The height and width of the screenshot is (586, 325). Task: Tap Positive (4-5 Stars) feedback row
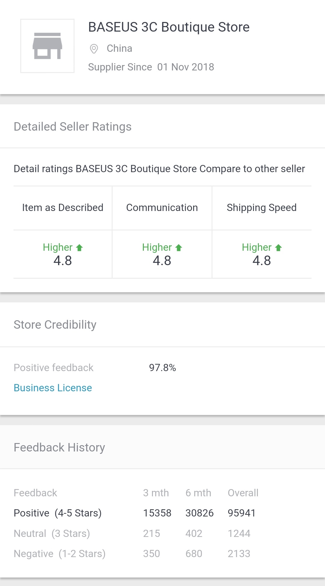tap(58, 513)
